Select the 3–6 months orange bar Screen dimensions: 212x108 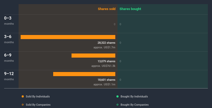pyautogui.click(x=68, y=37)
